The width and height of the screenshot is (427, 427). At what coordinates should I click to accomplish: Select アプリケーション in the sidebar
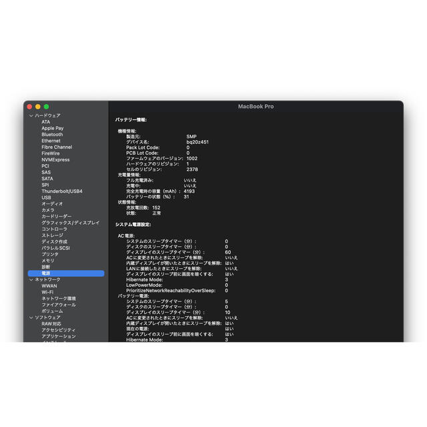59,336
